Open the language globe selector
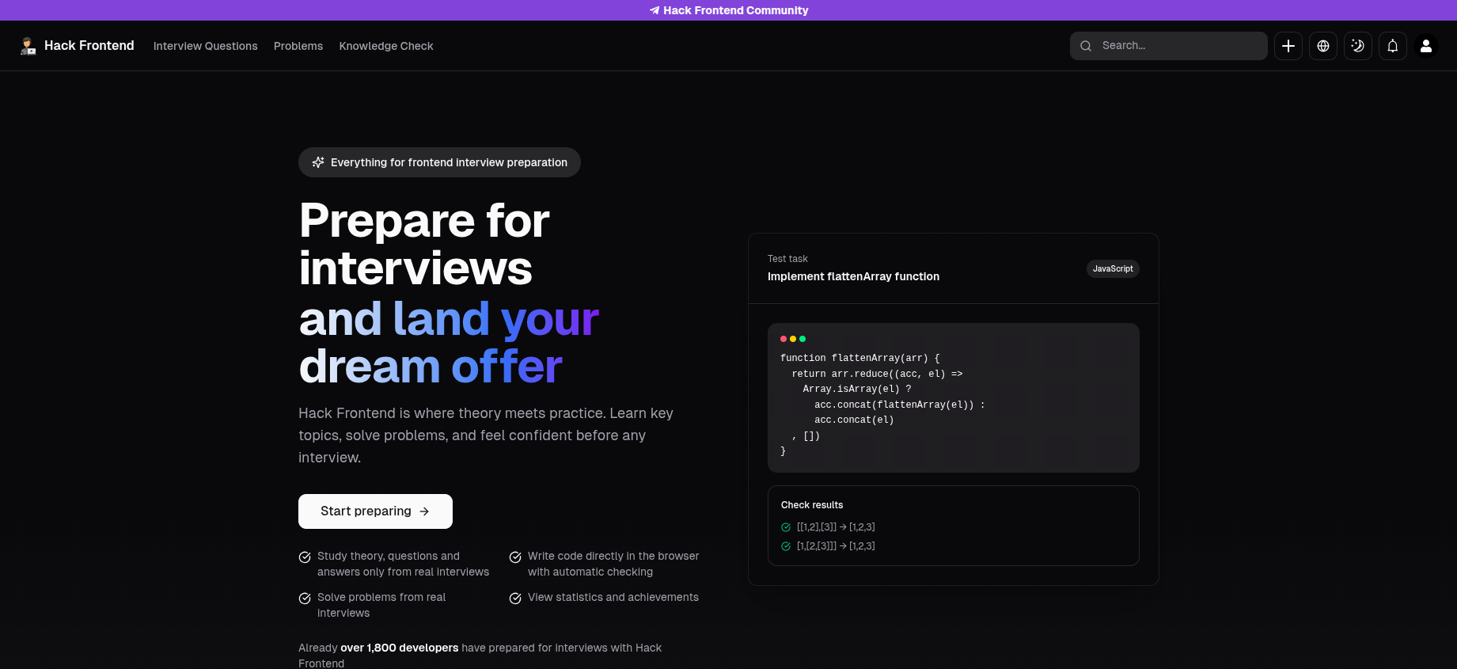Image resolution: width=1457 pixels, height=669 pixels. (x=1323, y=46)
